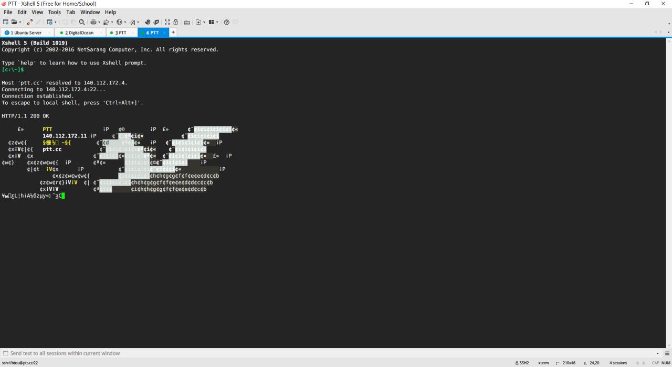Click the keyboard key-mapping icon

(x=187, y=22)
